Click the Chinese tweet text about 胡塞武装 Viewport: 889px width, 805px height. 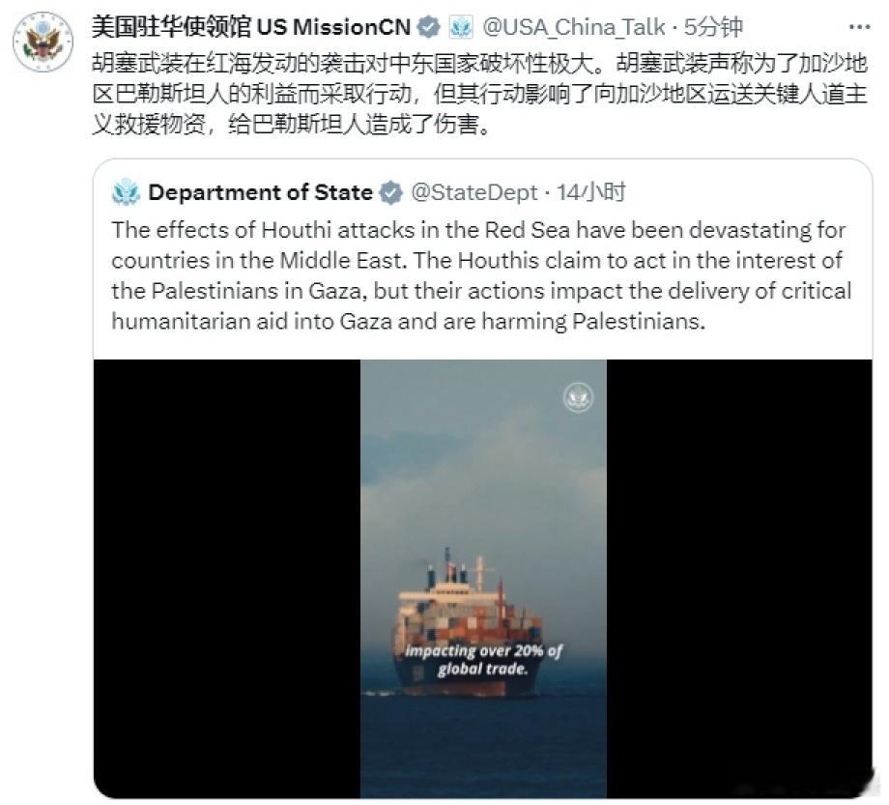pyautogui.click(x=479, y=94)
